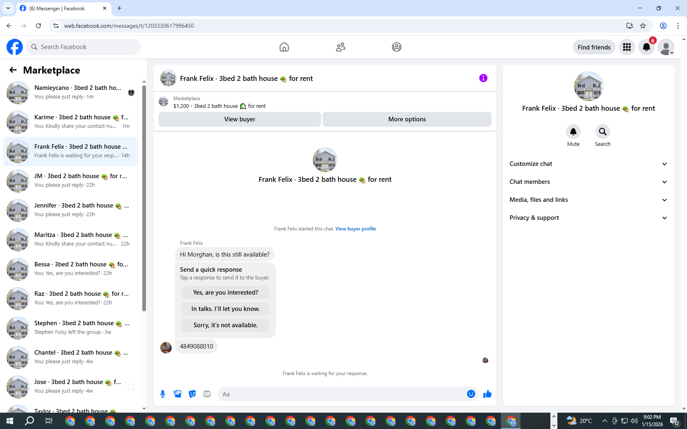
Task: Open the Chrome tab search dropdown arrow
Action: tap(8, 8)
